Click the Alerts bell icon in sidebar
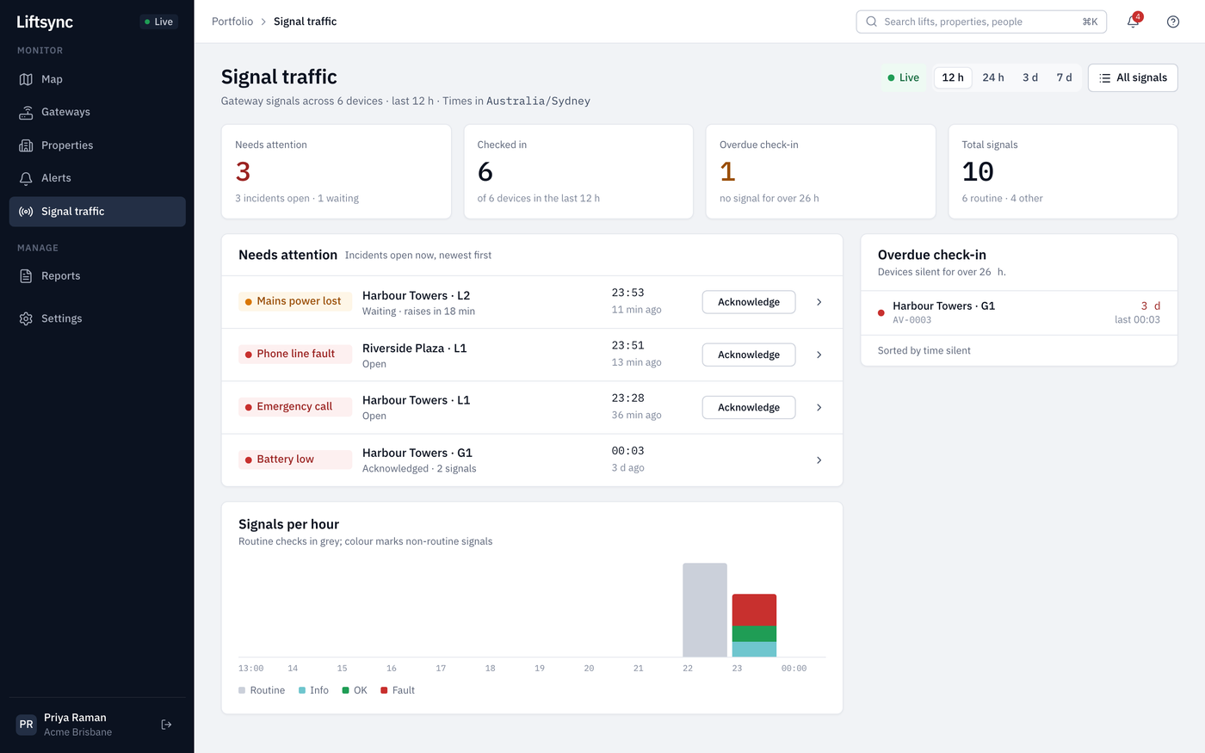This screenshot has height=753, width=1205. pyautogui.click(x=26, y=178)
